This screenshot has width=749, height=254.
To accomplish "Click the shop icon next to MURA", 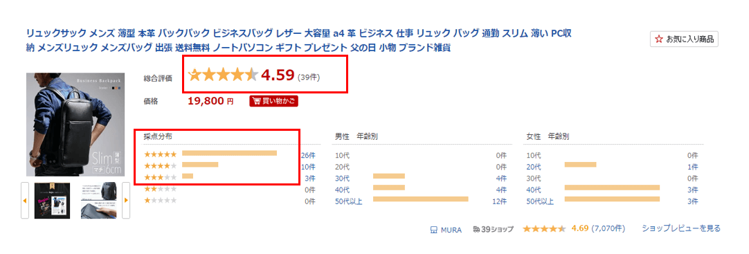I will [x=434, y=229].
